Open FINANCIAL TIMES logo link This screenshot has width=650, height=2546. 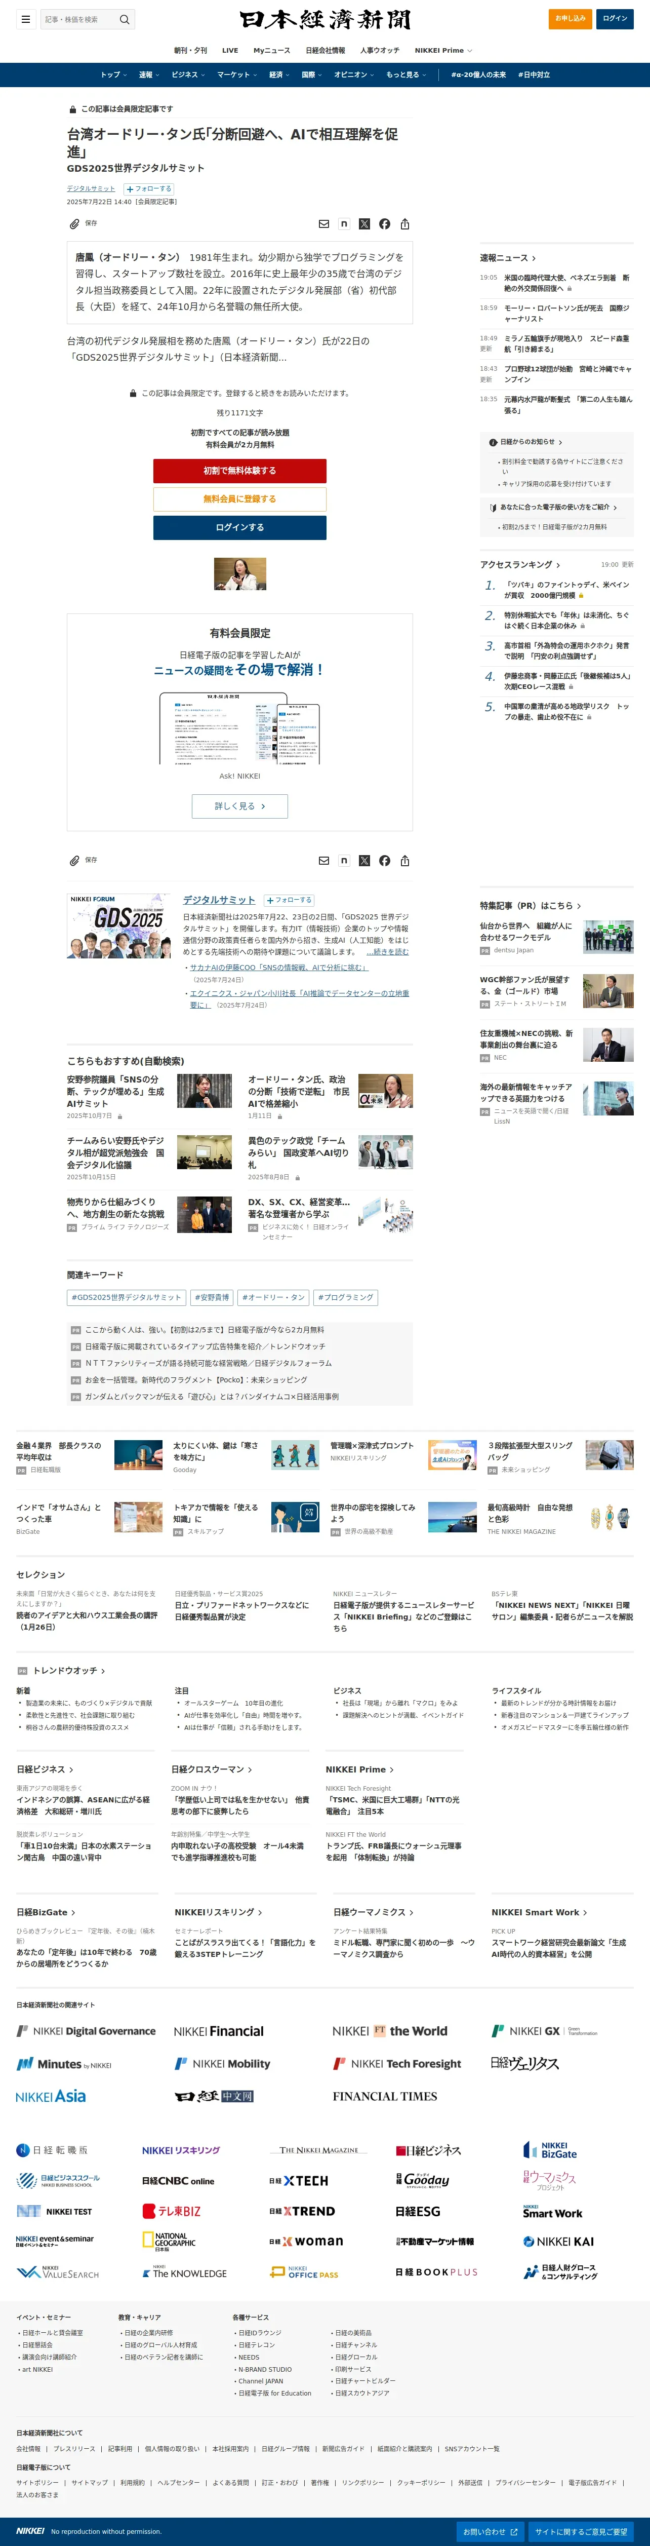(x=384, y=2097)
